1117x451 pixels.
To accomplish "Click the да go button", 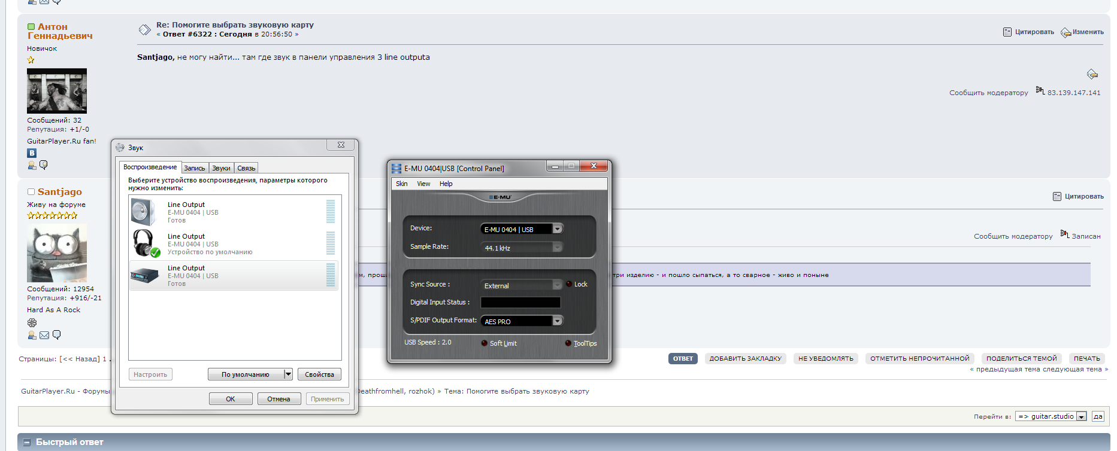I will point(1098,416).
